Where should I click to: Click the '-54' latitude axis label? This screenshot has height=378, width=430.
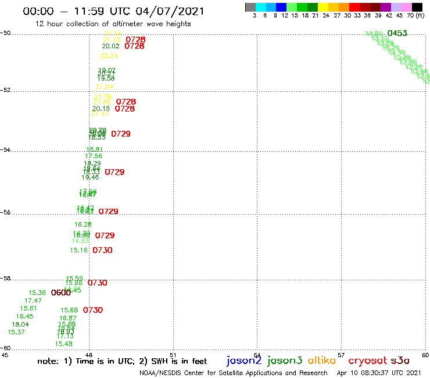5,149
